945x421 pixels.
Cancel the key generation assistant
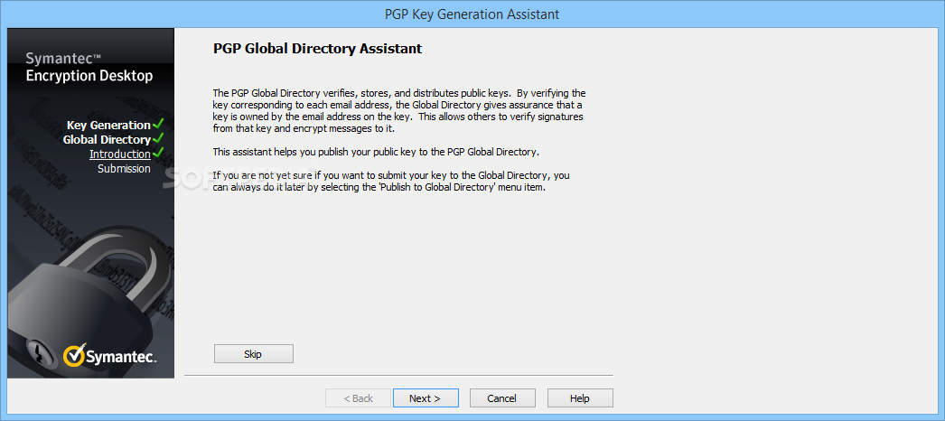[x=502, y=398]
